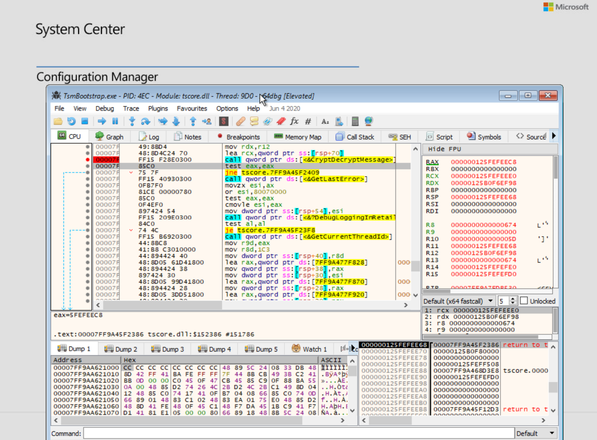Image resolution: width=597 pixels, height=440 pixels.
Task: Click the Run to user code icon
Action: (x=207, y=122)
